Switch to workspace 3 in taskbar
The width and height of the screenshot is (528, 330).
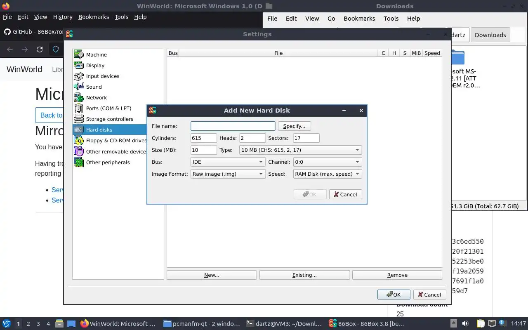click(38, 324)
